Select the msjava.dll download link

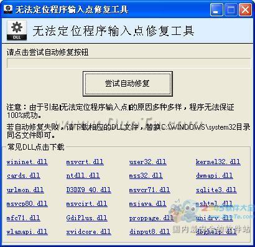coord(148,203)
